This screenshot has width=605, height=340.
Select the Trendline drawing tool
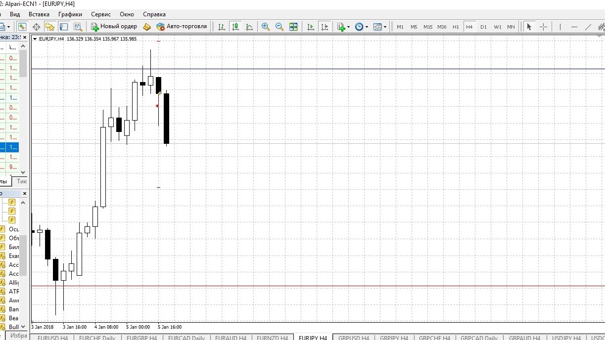(x=588, y=27)
